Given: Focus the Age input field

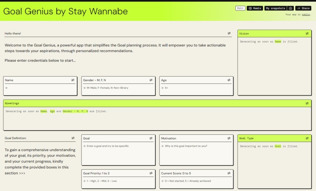Looking at the screenshot, I should tap(196, 88).
